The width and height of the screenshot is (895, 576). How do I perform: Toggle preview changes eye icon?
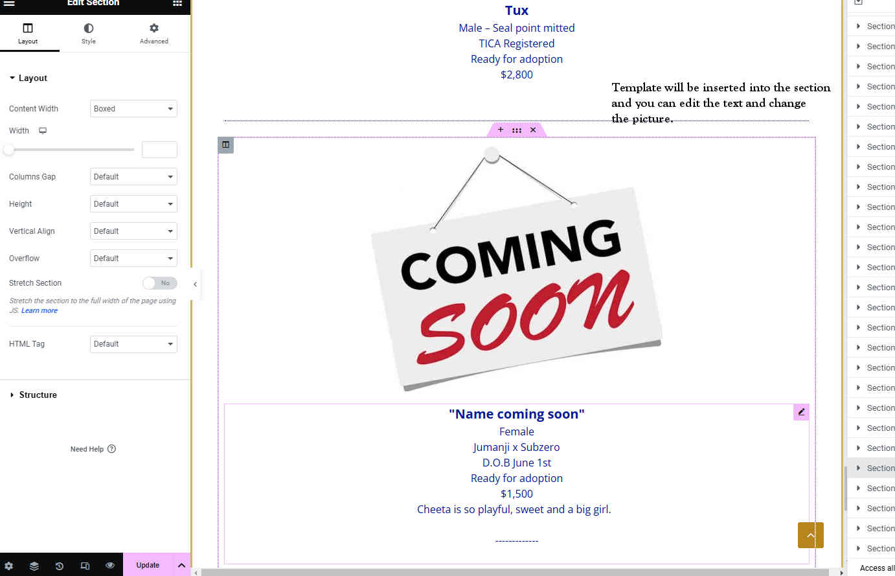click(x=110, y=566)
